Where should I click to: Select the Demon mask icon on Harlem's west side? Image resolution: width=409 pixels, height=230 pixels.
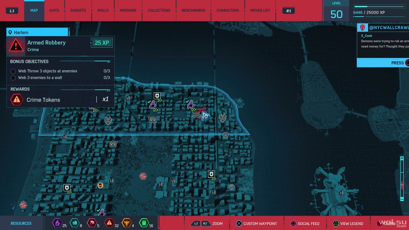click(x=108, y=120)
